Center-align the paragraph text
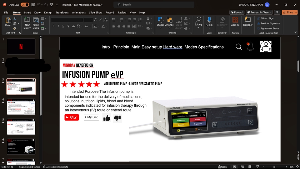The height and width of the screenshot is (169, 300). (119, 26)
